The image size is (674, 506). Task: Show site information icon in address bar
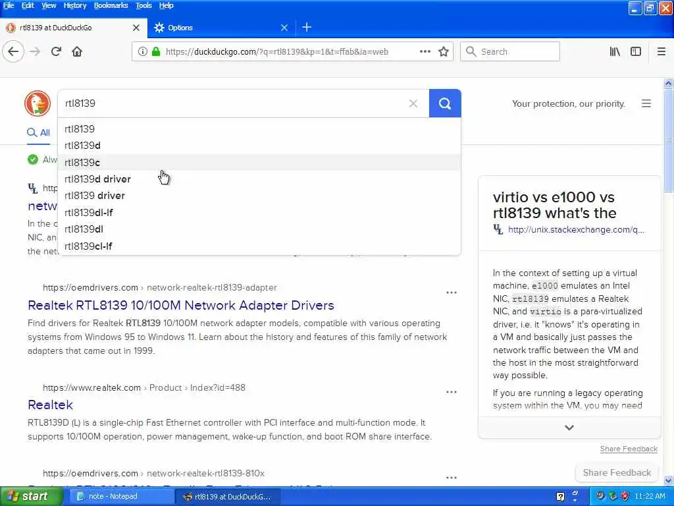tap(143, 51)
